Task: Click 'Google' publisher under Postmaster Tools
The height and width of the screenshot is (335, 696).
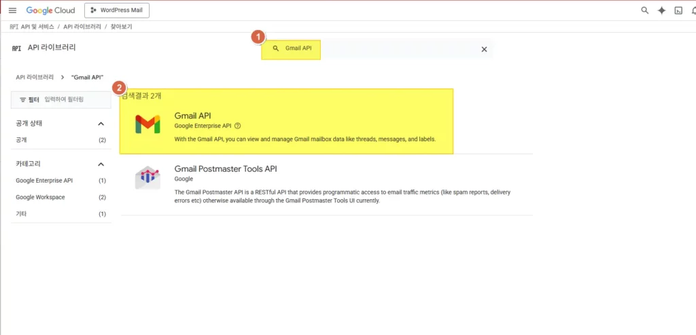Action: pos(184,179)
